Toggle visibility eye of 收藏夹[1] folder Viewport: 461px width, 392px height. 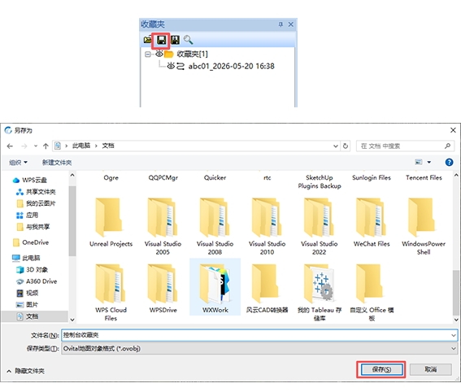pyautogui.click(x=159, y=54)
